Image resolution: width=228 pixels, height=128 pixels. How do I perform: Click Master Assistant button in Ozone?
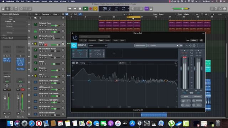[140, 46]
